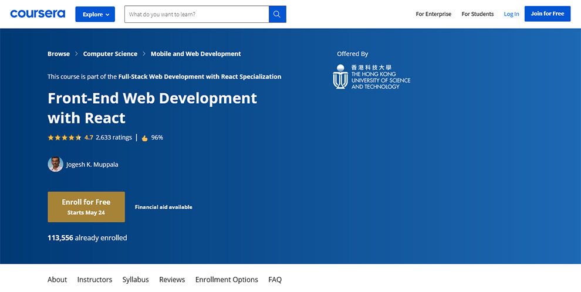Click the Offered By label

coord(352,54)
